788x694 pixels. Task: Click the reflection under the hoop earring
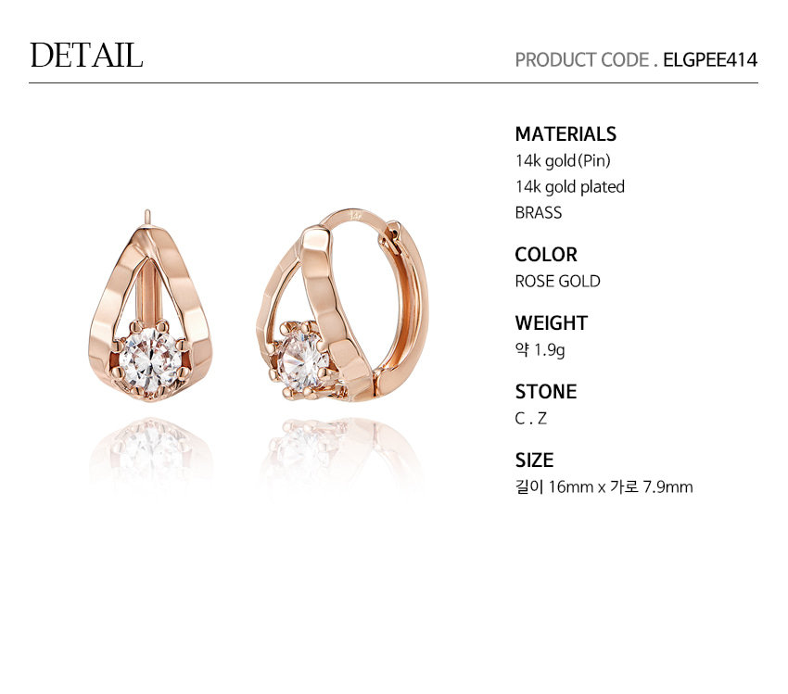(x=342, y=452)
